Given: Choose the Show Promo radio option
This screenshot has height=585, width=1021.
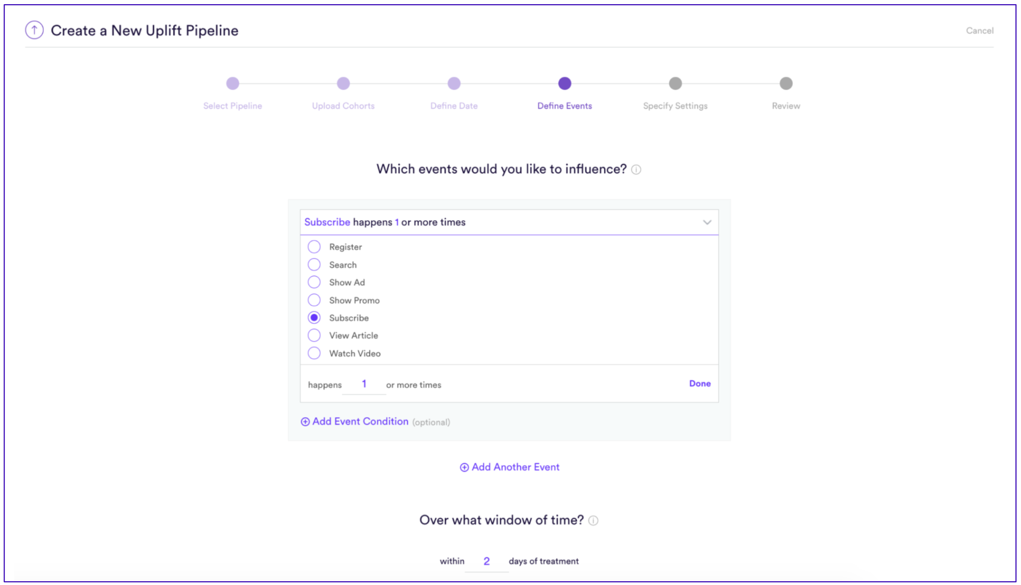Looking at the screenshot, I should (x=314, y=300).
